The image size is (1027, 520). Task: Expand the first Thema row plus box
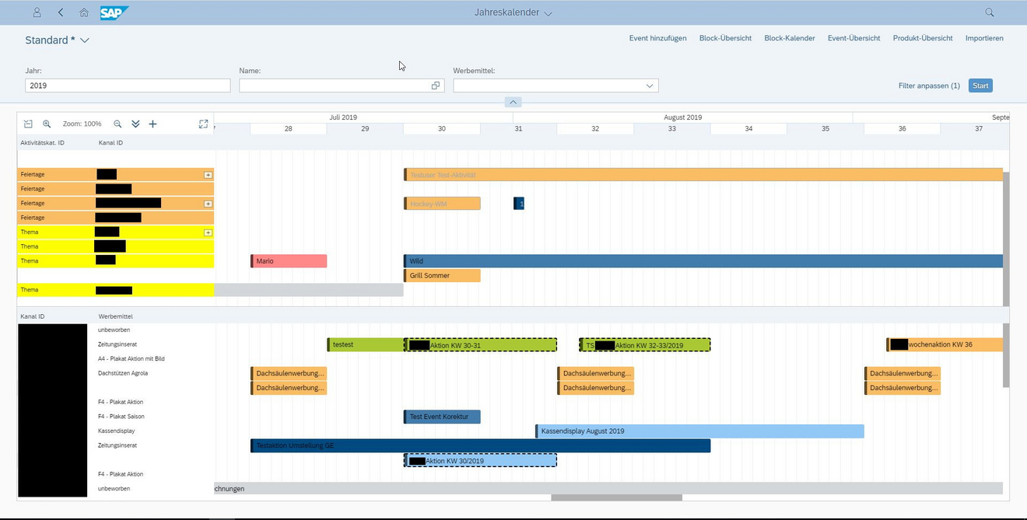coord(208,232)
